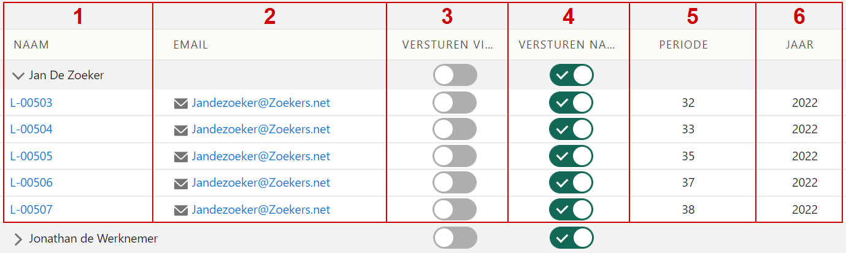The width and height of the screenshot is (846, 253).
Task: Click the mail icon in row L-00506
Action: 181,183
